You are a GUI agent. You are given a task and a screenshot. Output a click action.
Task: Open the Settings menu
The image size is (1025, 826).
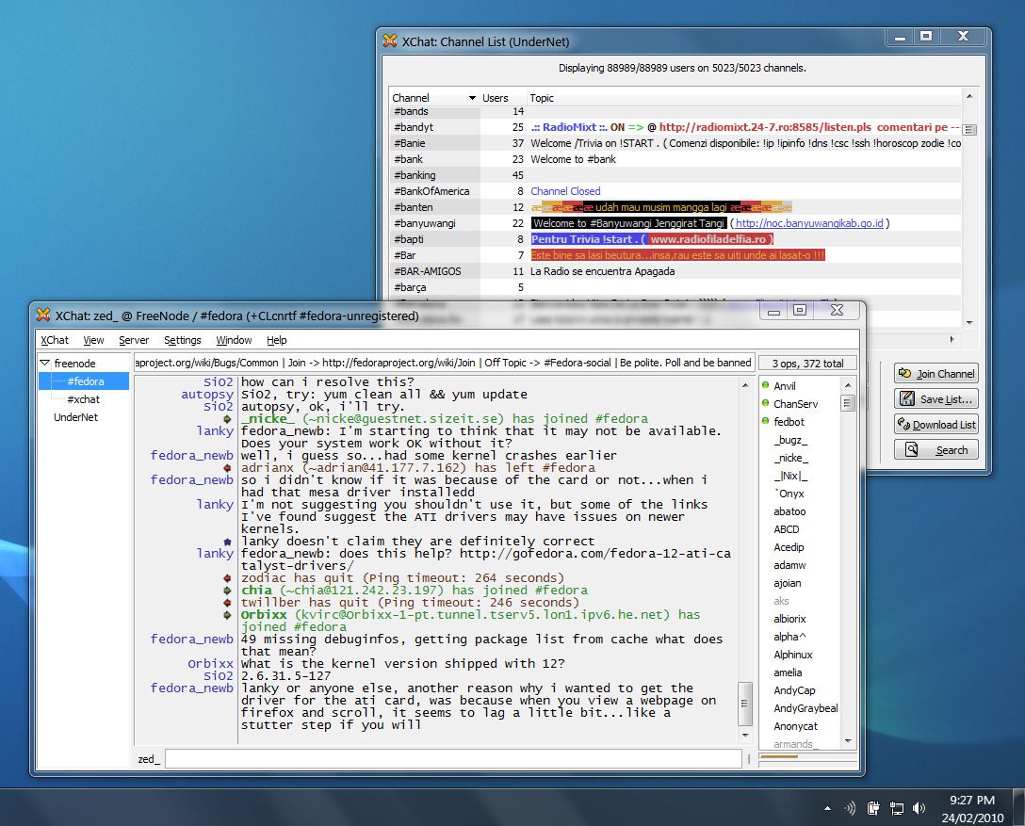tap(183, 340)
